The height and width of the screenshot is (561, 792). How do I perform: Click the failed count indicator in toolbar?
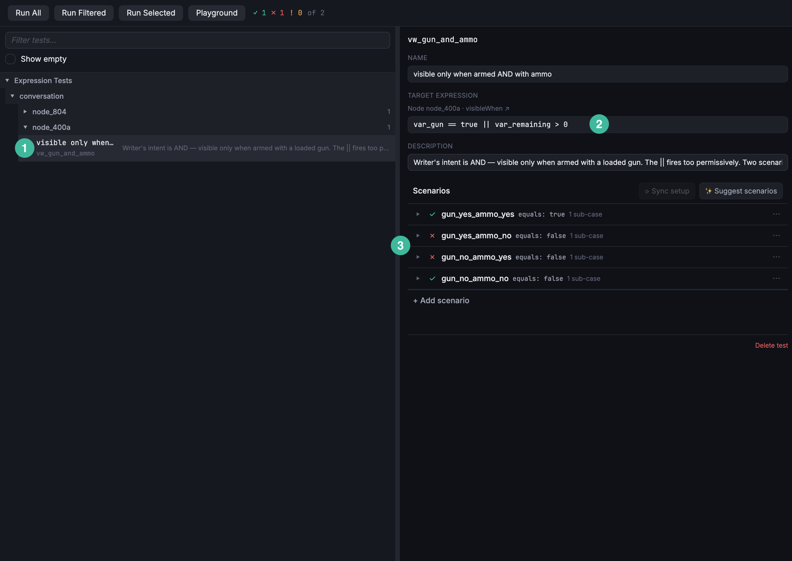click(277, 13)
